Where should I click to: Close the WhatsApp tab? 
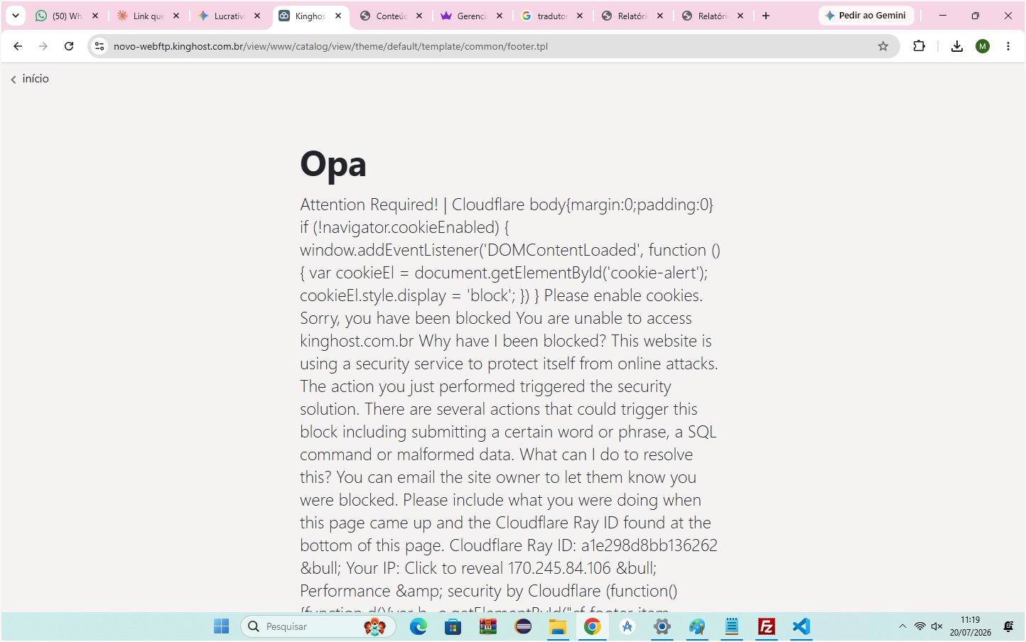click(95, 16)
